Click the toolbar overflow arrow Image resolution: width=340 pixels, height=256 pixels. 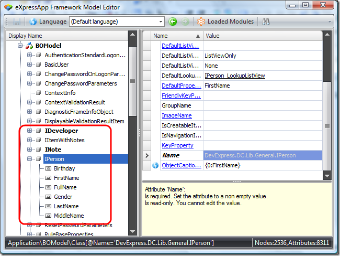[x=330, y=22]
